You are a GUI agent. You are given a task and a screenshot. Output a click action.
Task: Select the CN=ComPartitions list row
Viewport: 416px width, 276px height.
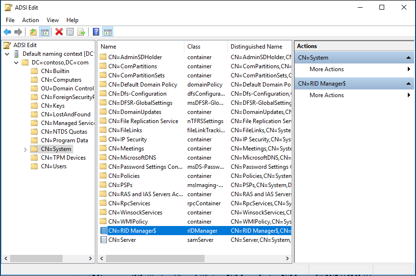coord(195,66)
